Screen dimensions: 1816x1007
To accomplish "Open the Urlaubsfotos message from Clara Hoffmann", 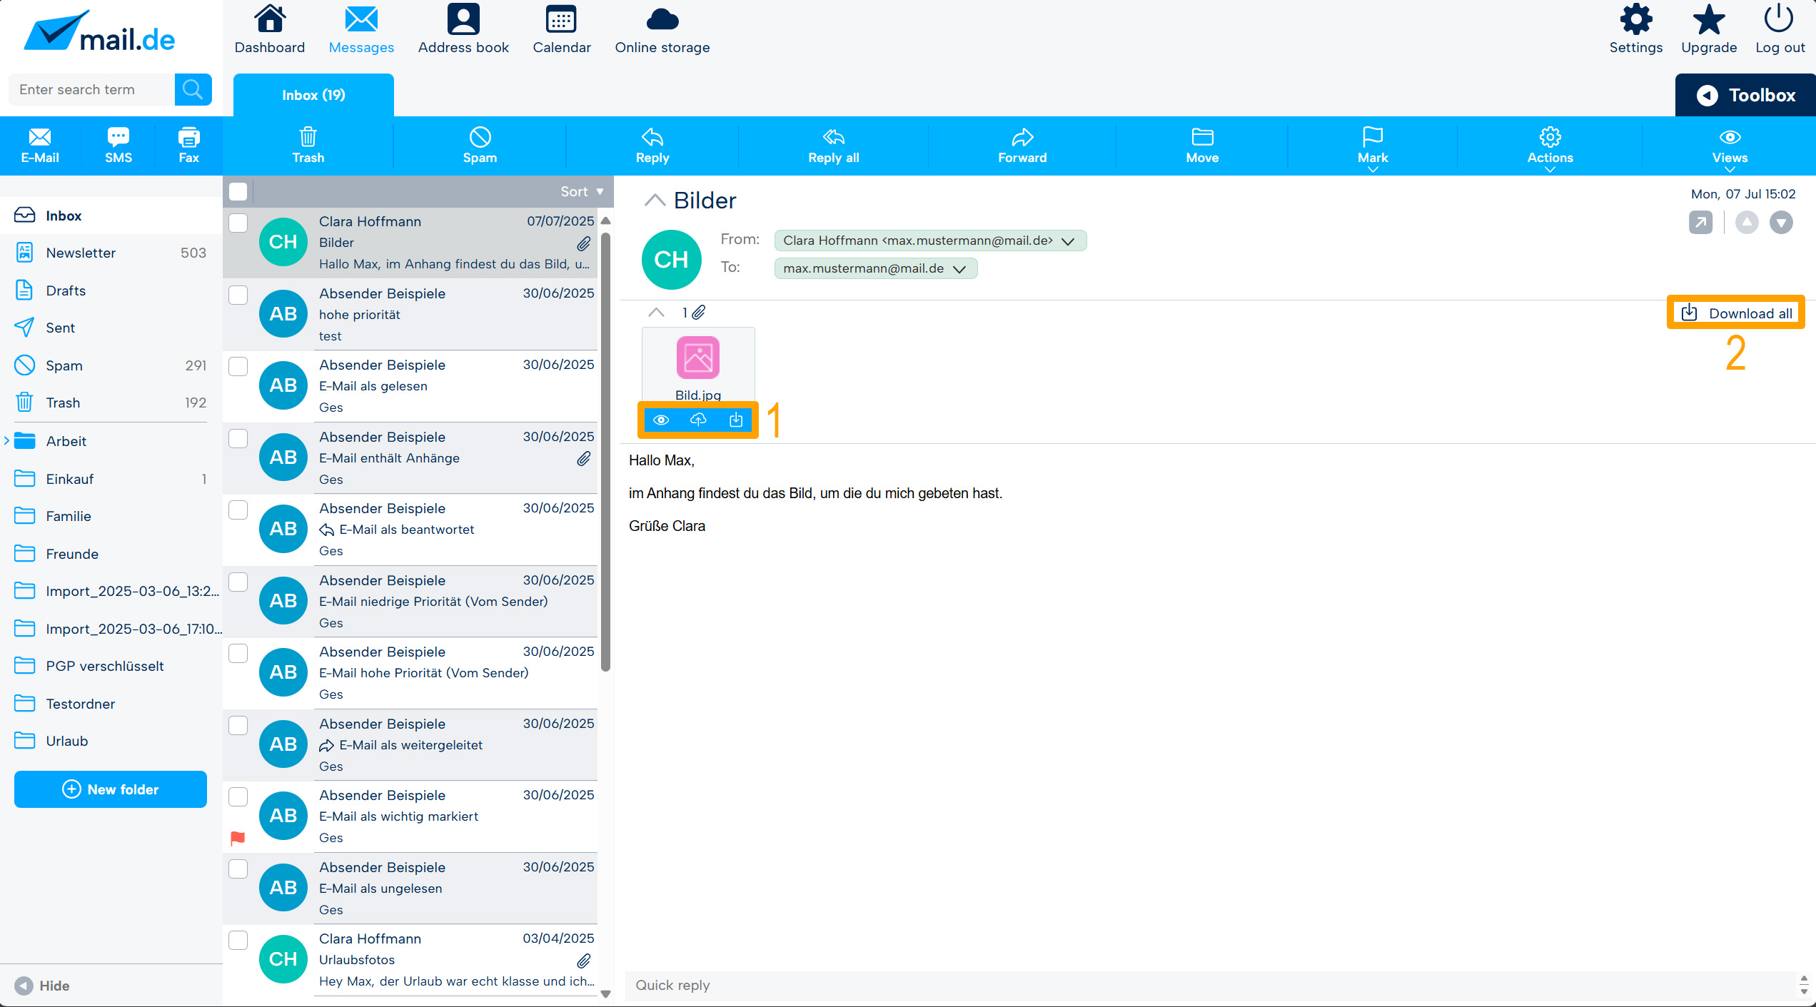I will click(410, 961).
